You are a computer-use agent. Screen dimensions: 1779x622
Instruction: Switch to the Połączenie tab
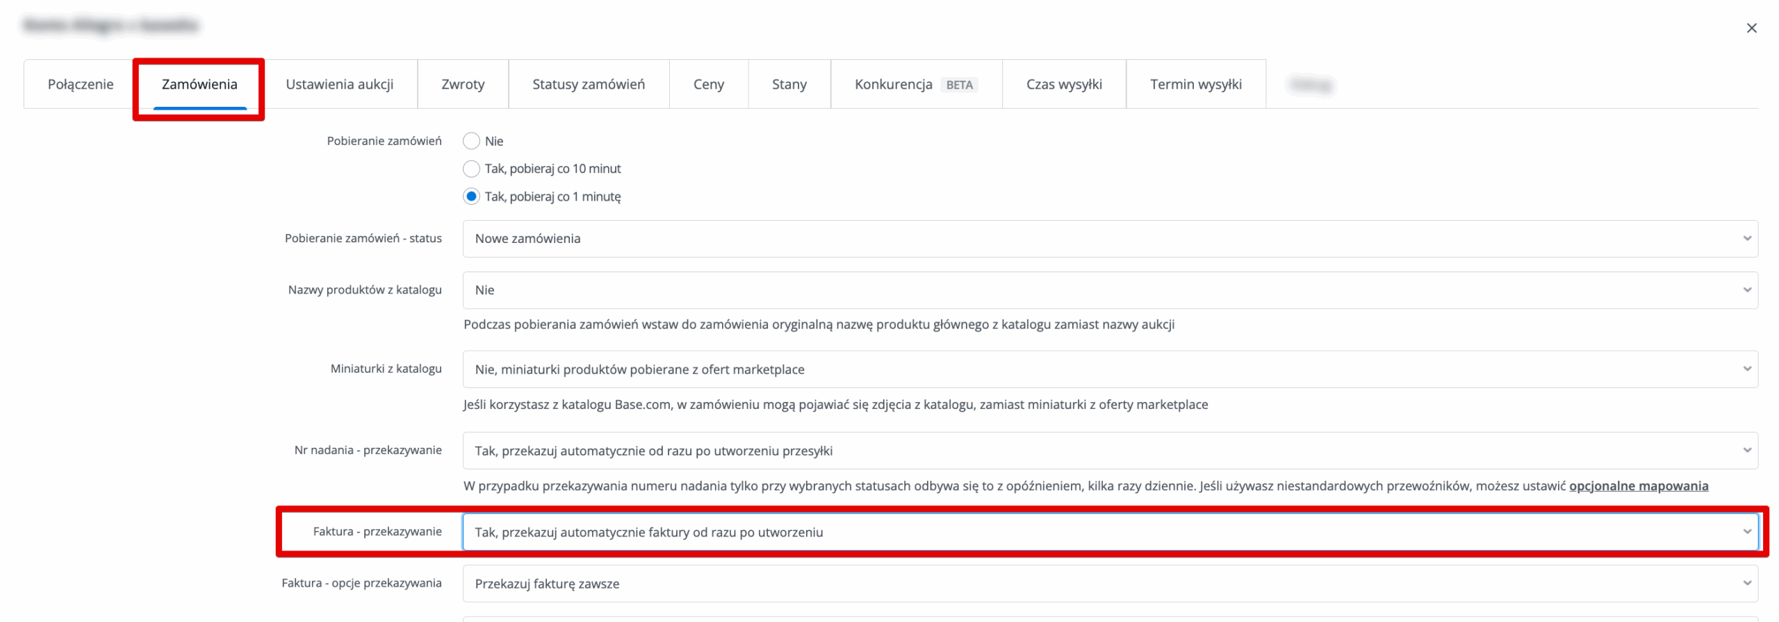(81, 84)
